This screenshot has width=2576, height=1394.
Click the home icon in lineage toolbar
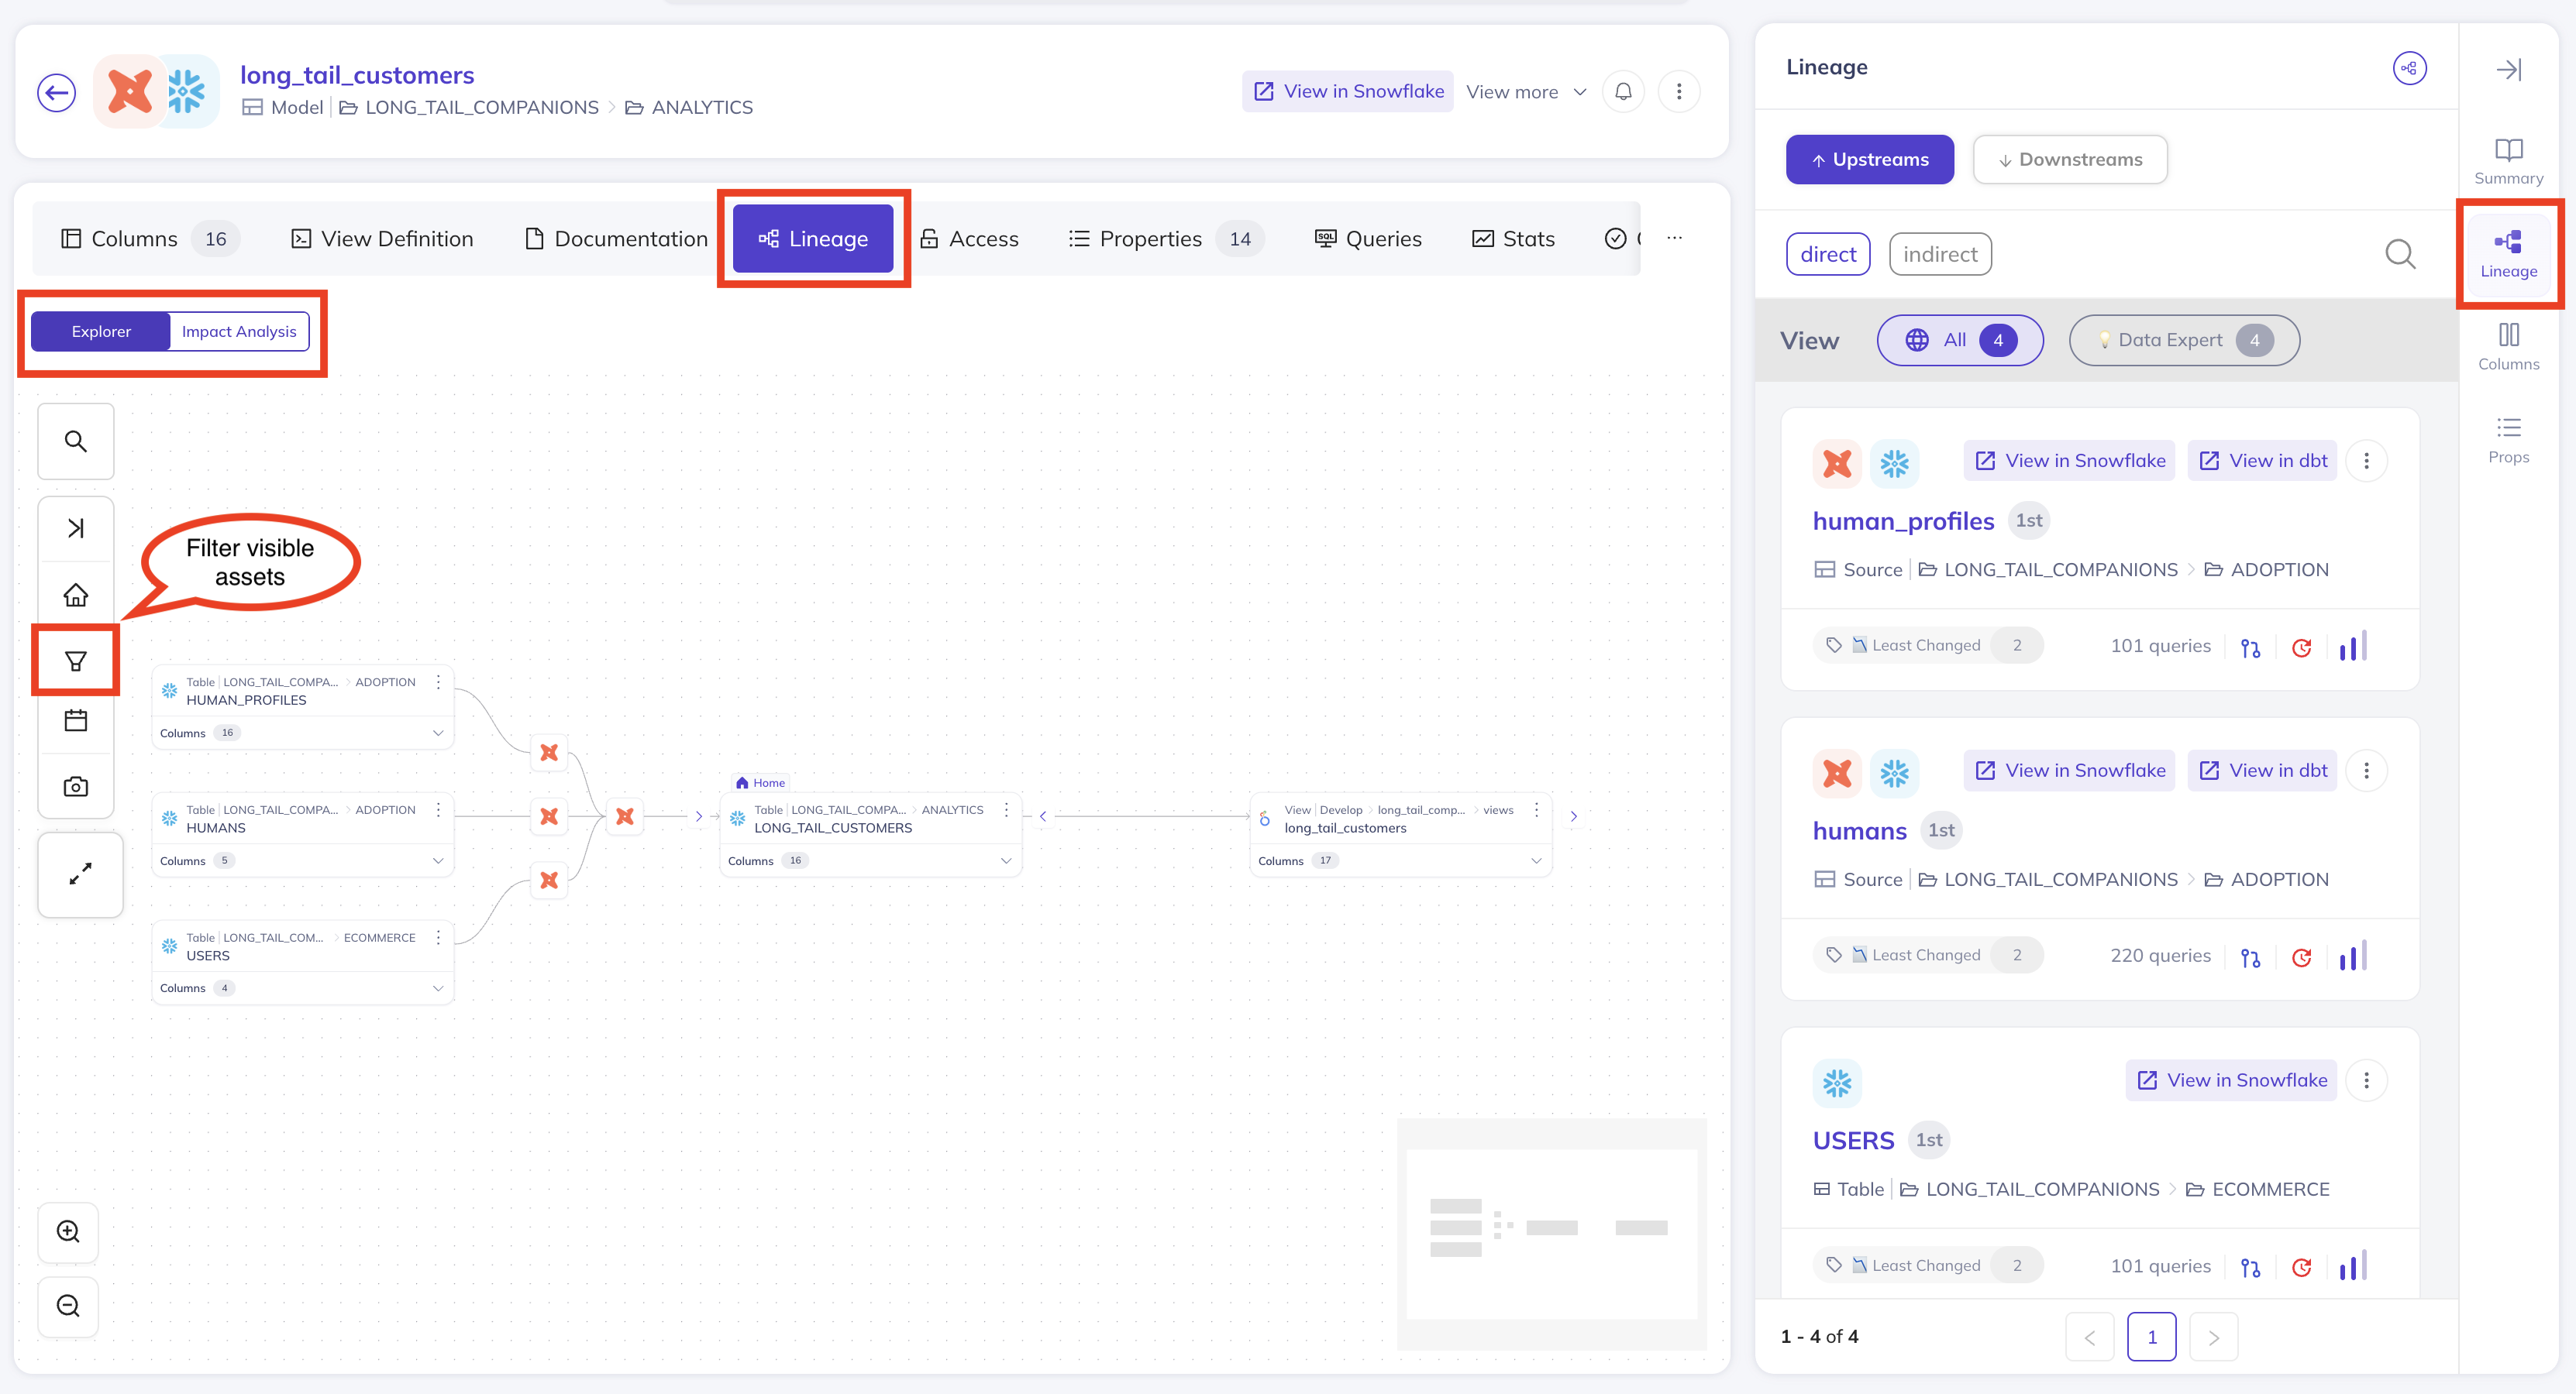click(x=76, y=596)
